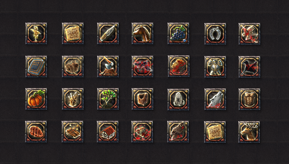The width and height of the screenshot is (289, 164).
Task: Select the bloody brown wolf head icon
Action: 178,132
